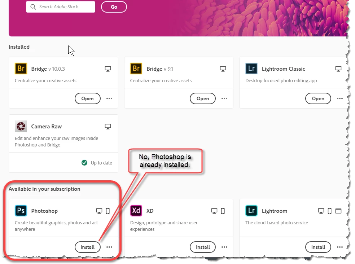Open more options for Photoshop

(109, 247)
